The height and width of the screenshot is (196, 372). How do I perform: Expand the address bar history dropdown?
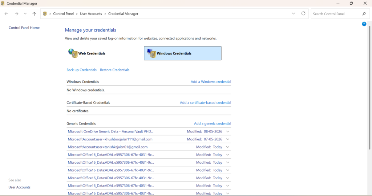(x=294, y=13)
